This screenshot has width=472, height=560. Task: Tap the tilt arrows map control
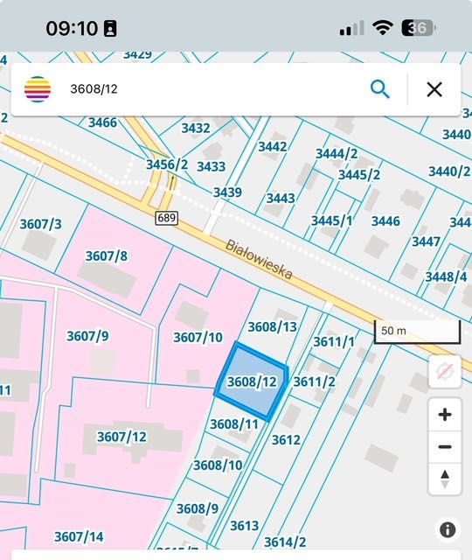click(445, 479)
